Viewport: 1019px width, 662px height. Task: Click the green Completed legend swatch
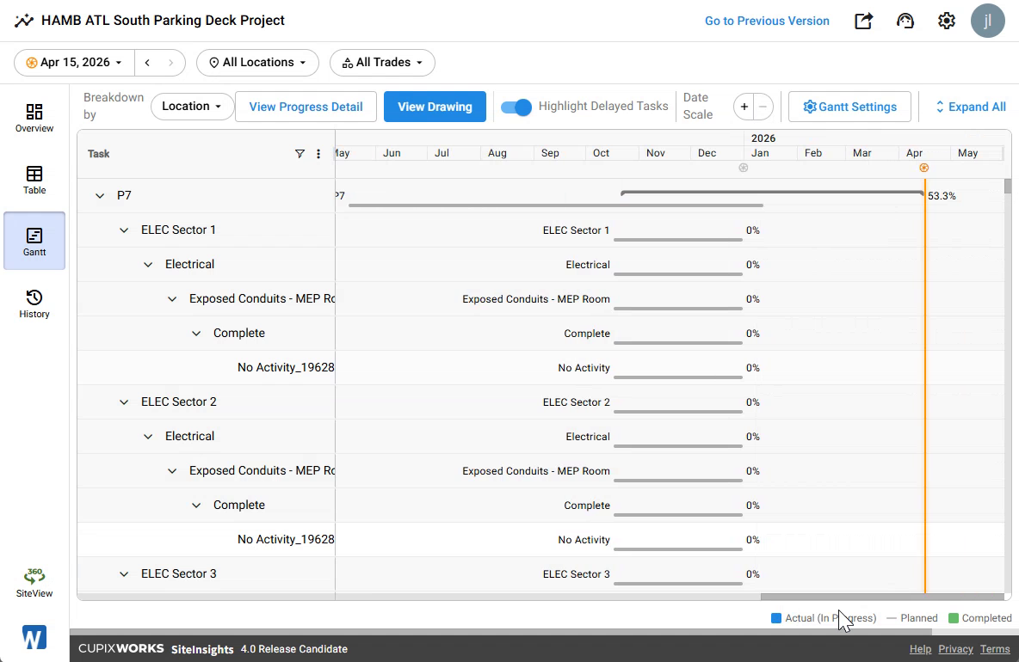954,618
